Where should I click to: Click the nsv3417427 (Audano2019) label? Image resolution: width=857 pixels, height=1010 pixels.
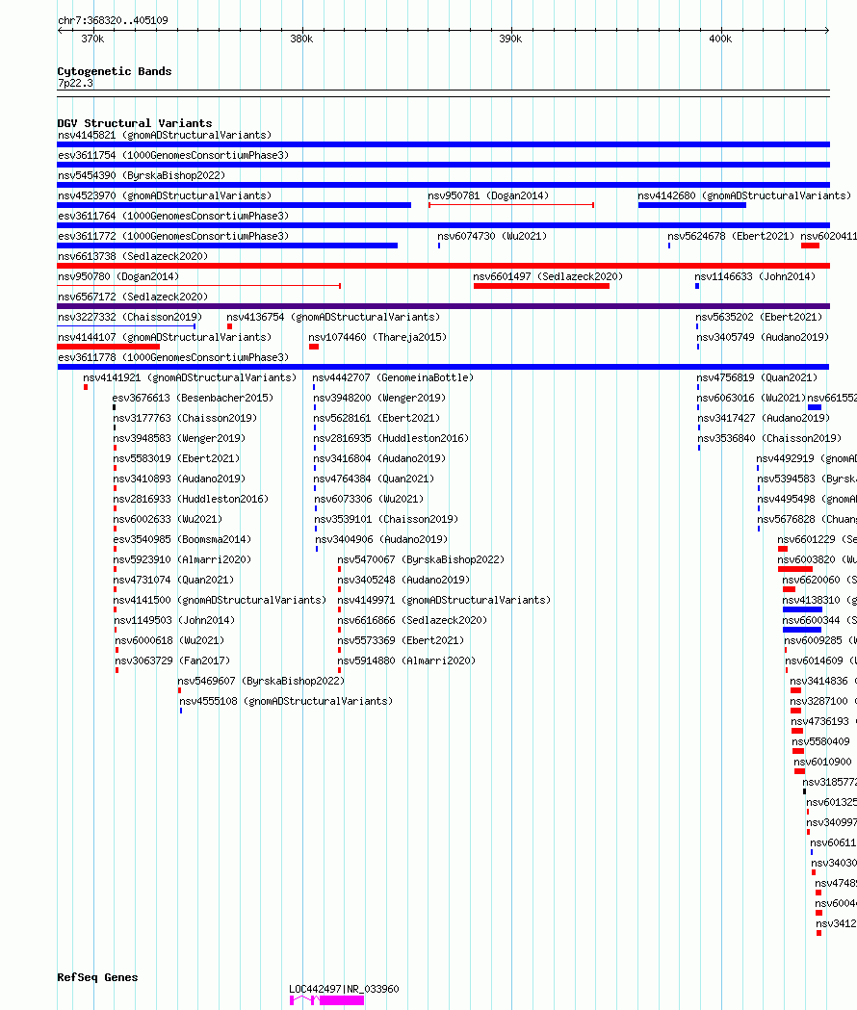(764, 418)
